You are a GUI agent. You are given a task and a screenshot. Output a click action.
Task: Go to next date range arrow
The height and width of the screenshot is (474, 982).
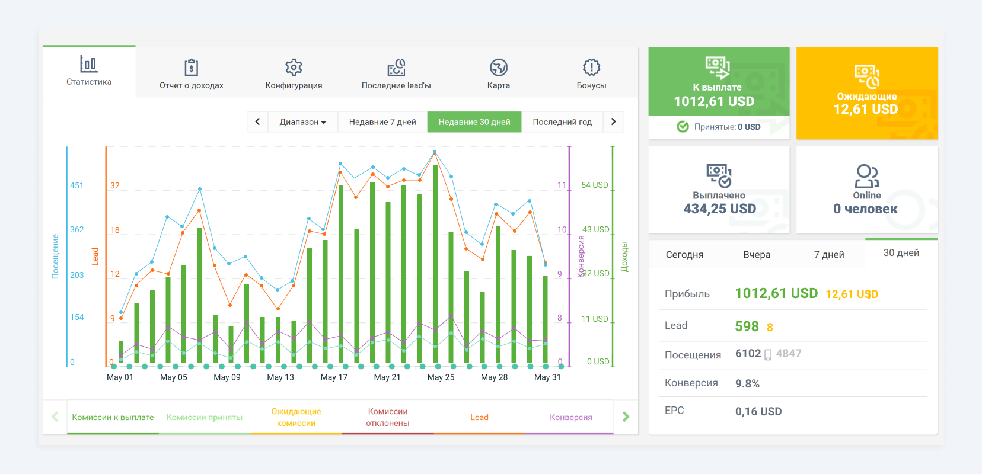coord(613,121)
